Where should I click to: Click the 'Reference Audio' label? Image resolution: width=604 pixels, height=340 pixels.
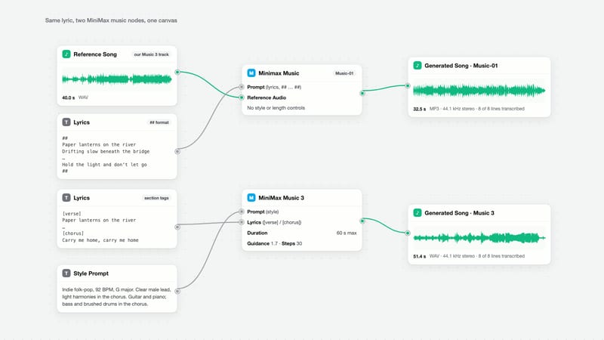tap(267, 97)
